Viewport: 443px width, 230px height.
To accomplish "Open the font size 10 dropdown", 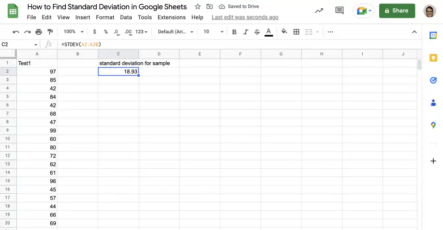I will pyautogui.click(x=213, y=32).
